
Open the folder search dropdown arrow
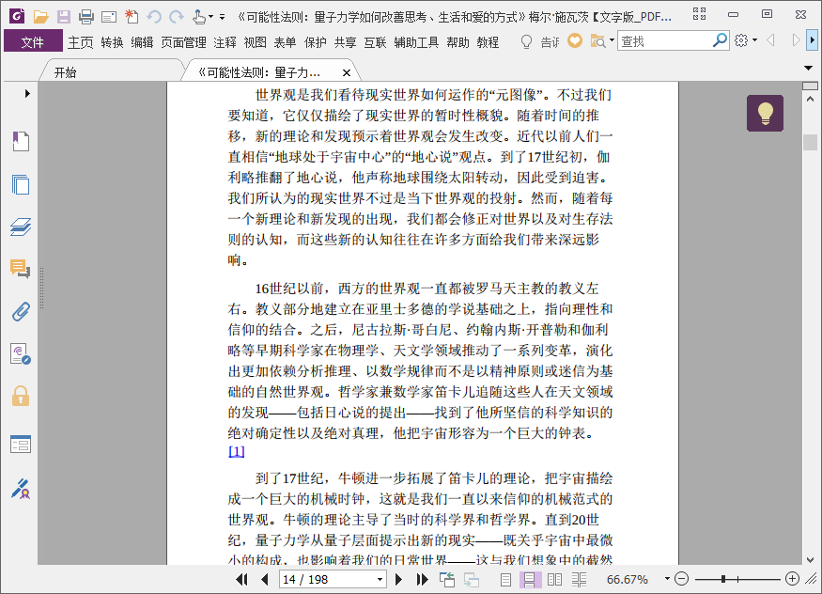coord(612,39)
